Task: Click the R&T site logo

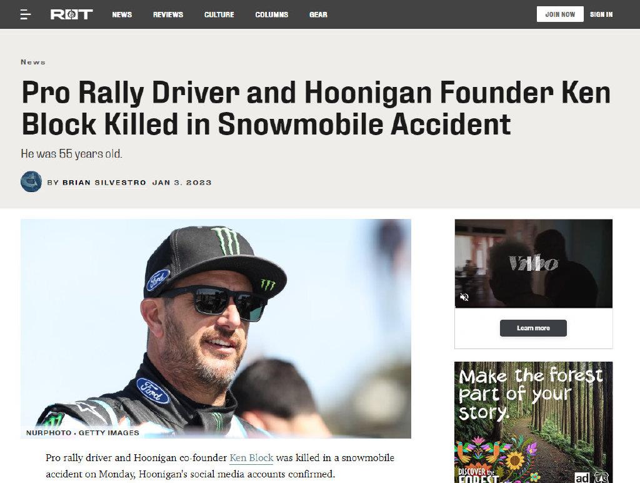Action: (x=72, y=14)
